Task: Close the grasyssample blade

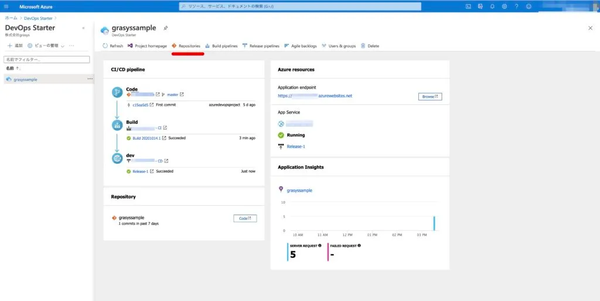Action: tap(590, 28)
